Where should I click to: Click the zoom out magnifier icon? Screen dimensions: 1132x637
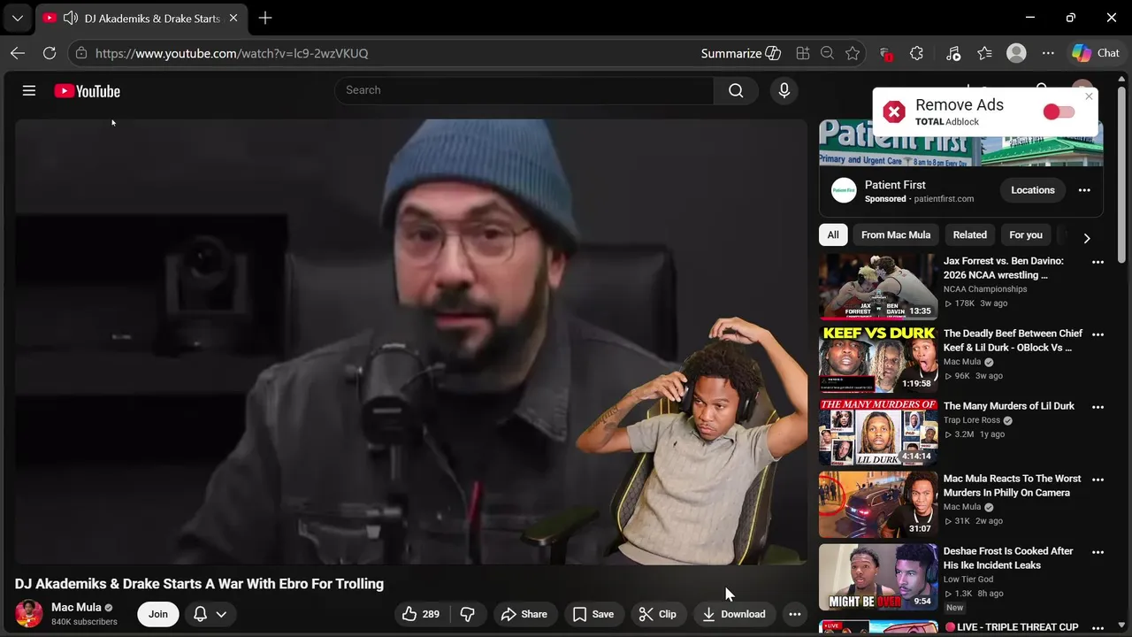click(828, 53)
